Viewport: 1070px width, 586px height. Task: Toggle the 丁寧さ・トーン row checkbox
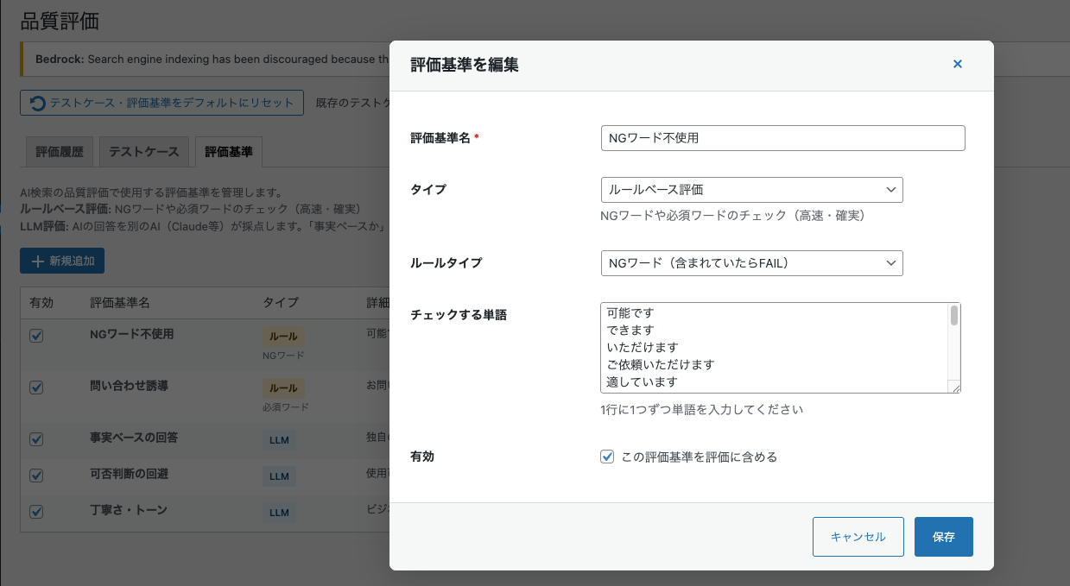click(36, 512)
